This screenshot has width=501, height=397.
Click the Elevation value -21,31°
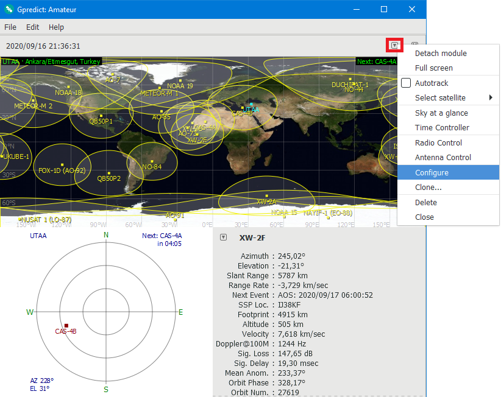pos(291,266)
